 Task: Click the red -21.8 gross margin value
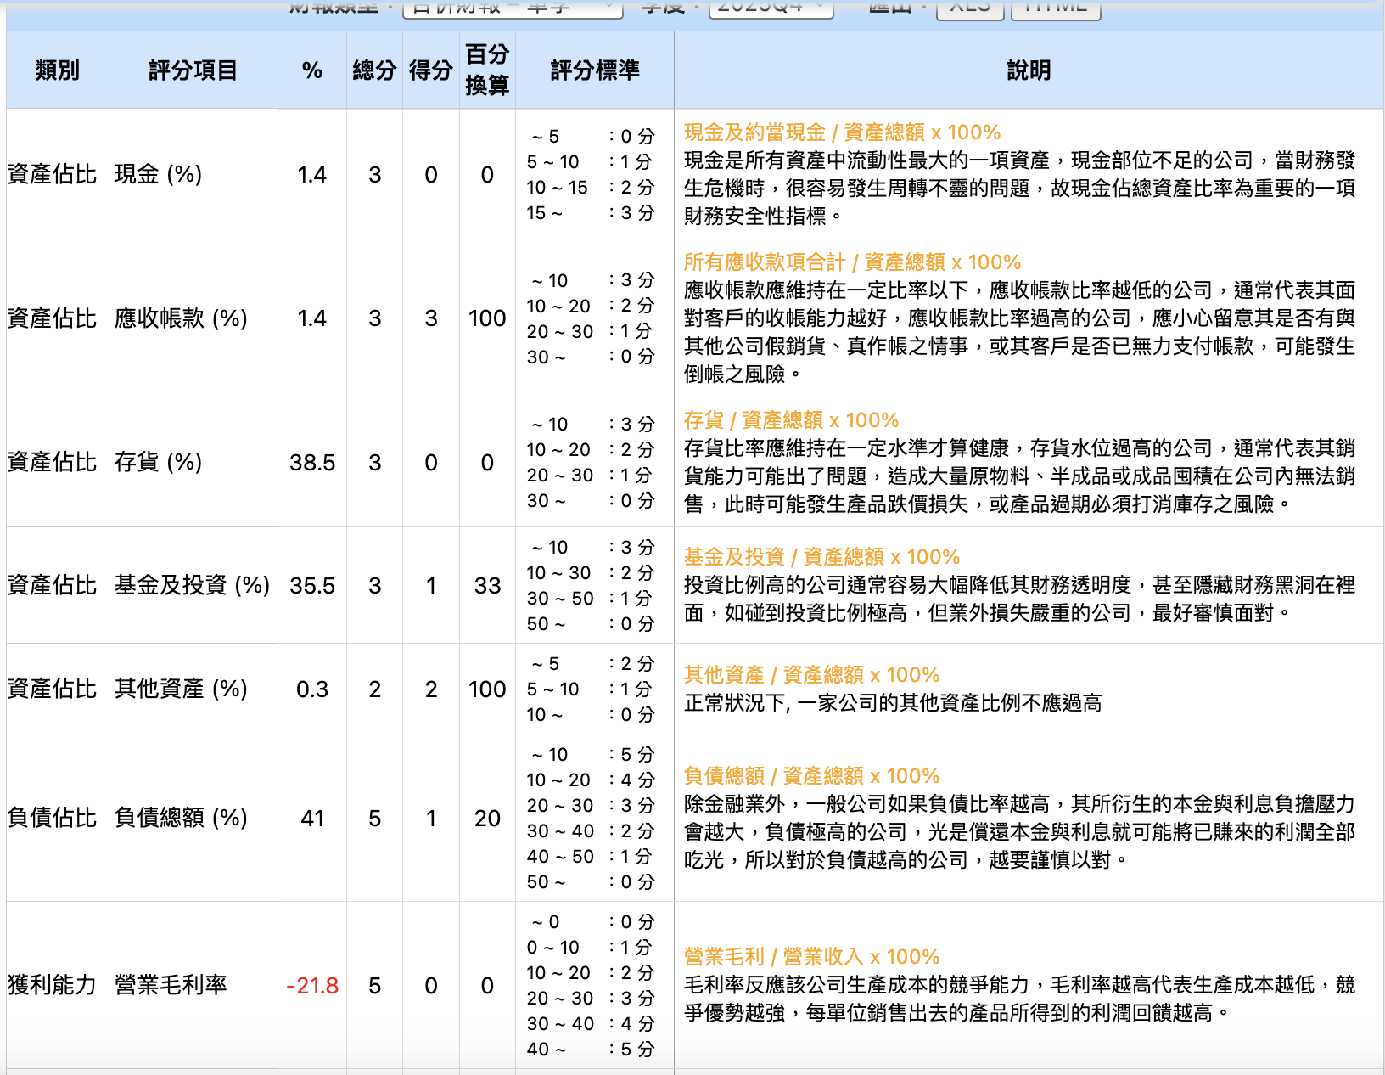point(312,985)
